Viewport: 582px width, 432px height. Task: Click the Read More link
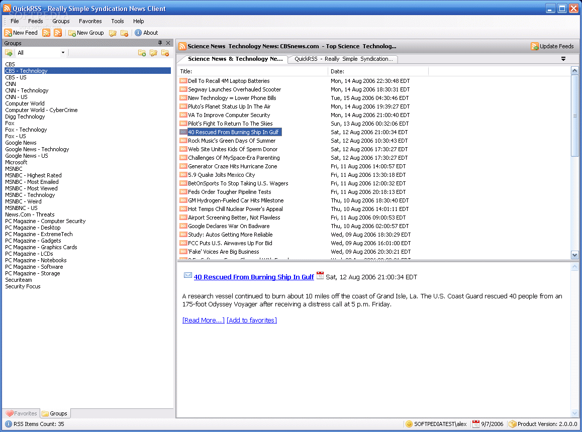point(204,320)
